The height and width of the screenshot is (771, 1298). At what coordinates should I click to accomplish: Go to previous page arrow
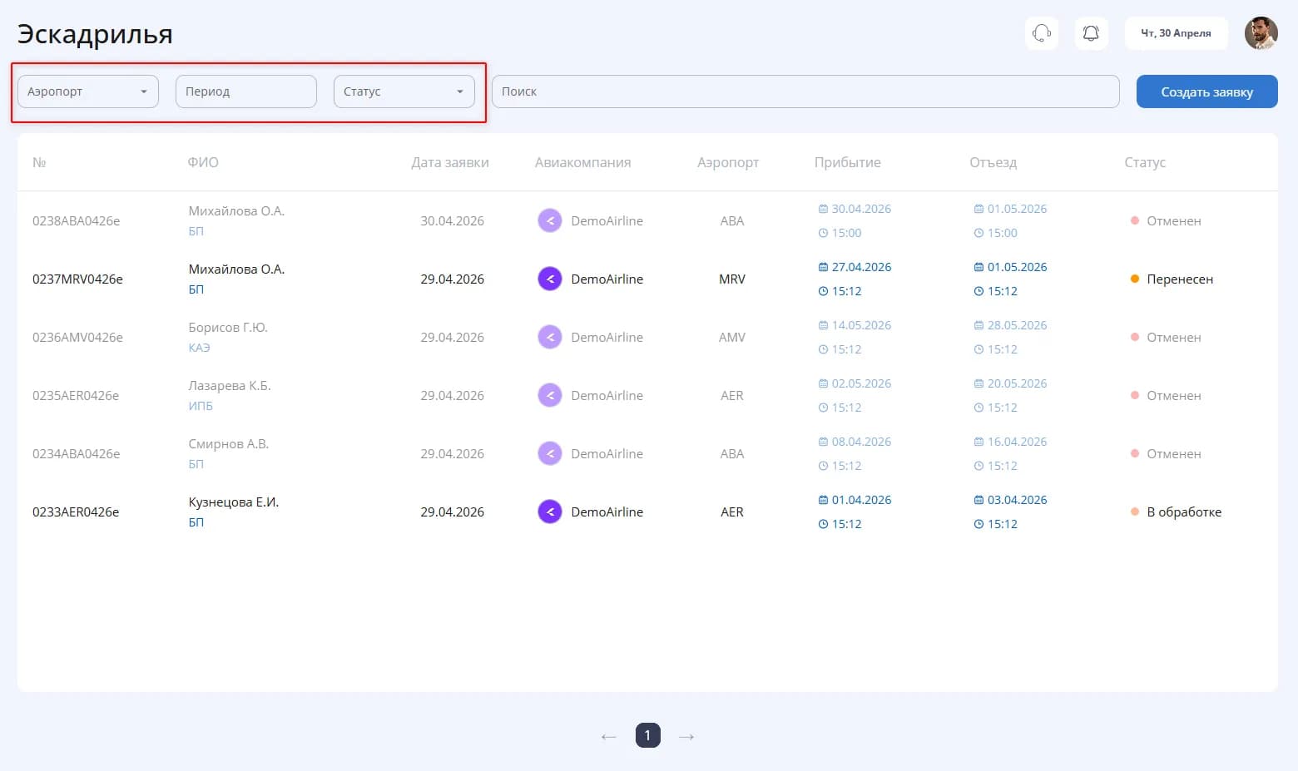pos(608,736)
